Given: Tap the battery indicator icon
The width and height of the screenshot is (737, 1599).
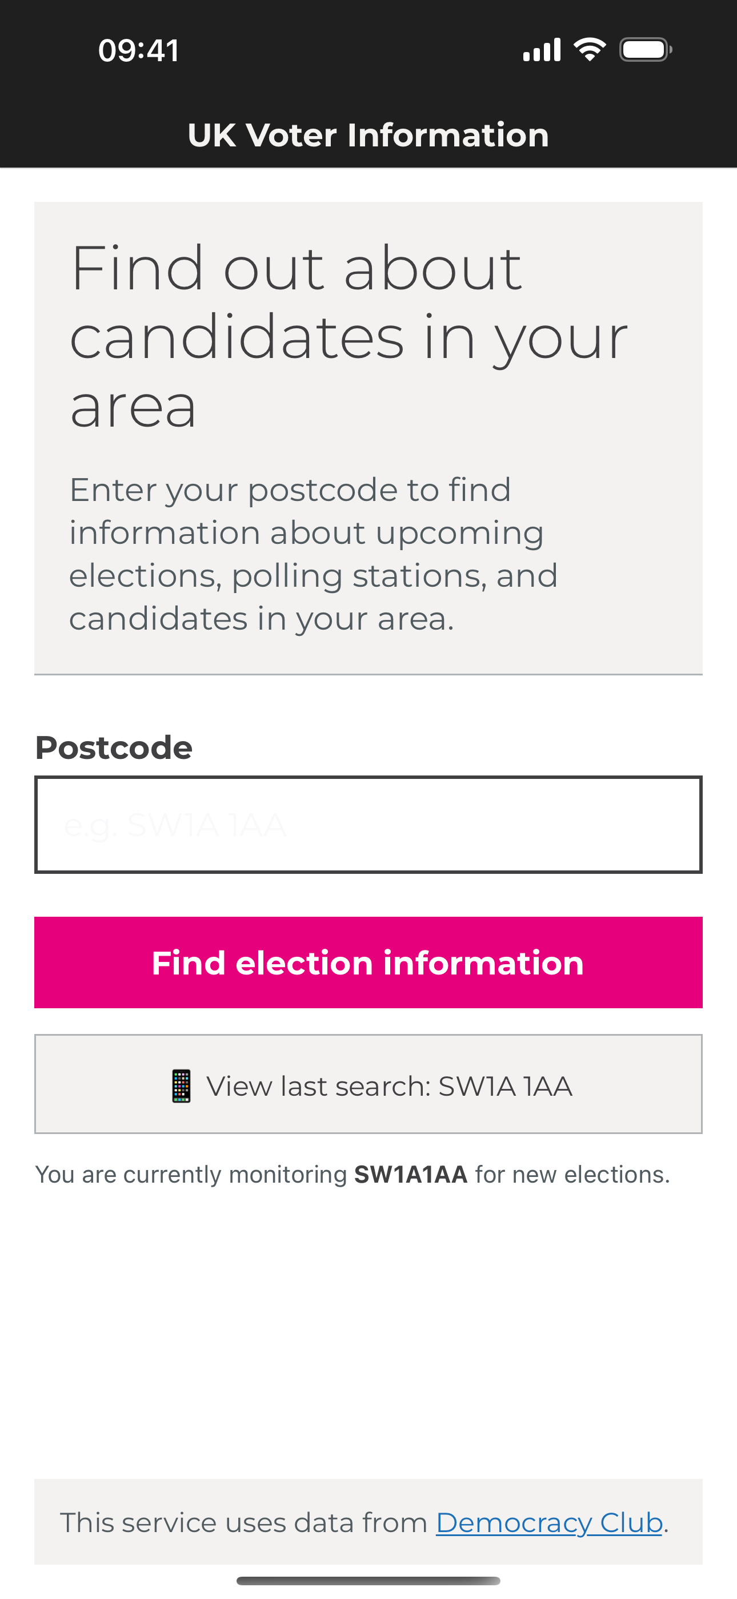Looking at the screenshot, I should (646, 50).
